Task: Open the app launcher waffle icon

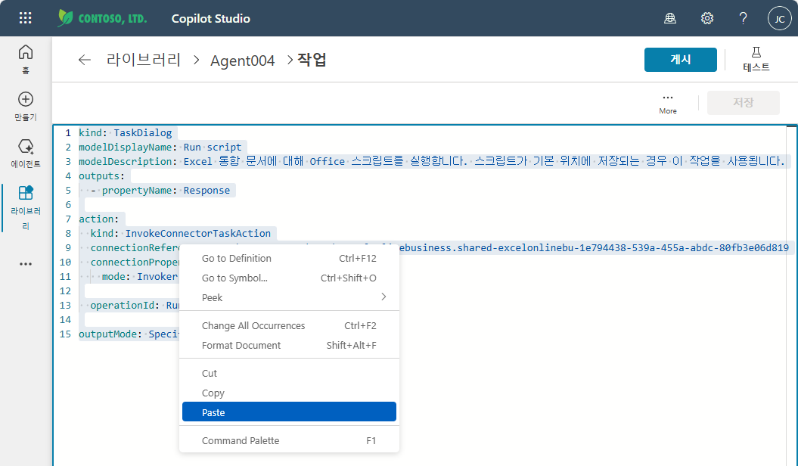Action: pyautogui.click(x=25, y=18)
